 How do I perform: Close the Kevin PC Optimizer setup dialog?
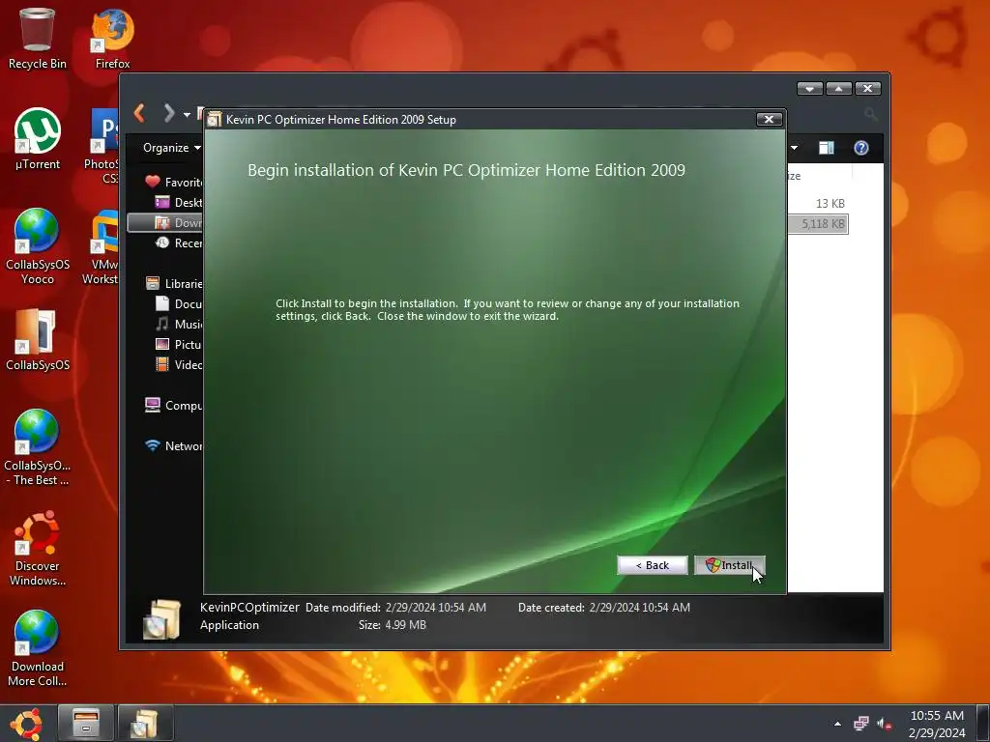[x=769, y=119]
